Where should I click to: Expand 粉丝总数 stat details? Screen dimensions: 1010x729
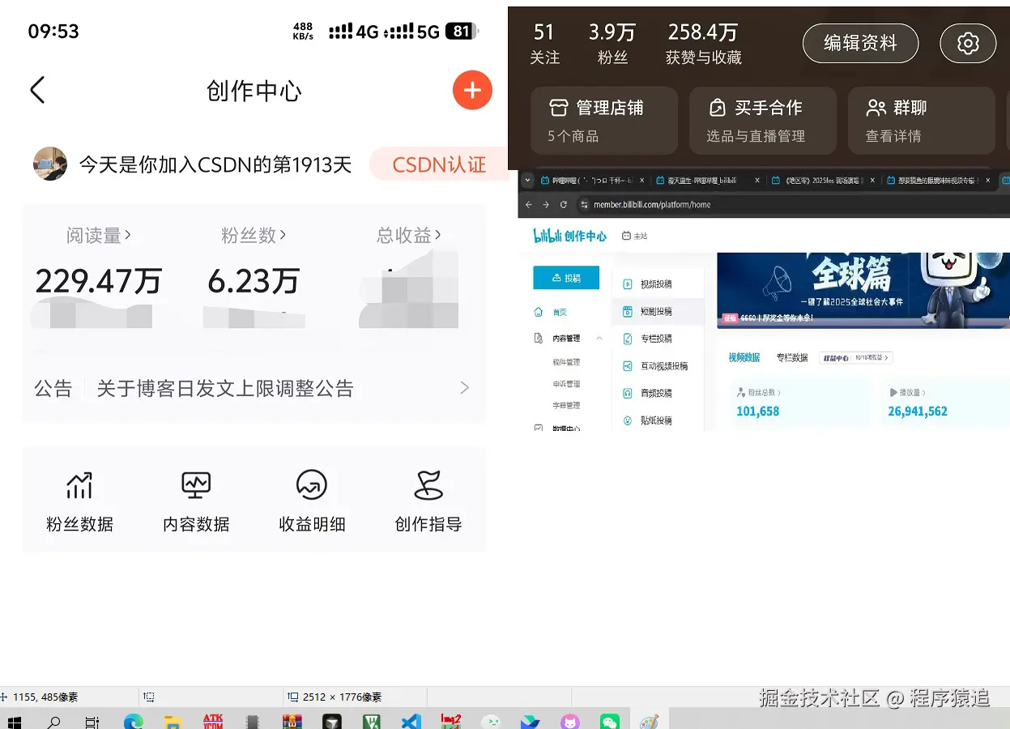point(758,392)
